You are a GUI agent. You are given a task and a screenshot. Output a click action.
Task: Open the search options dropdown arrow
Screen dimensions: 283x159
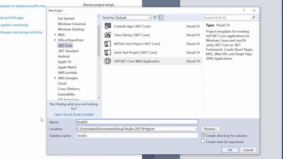coord(257,18)
